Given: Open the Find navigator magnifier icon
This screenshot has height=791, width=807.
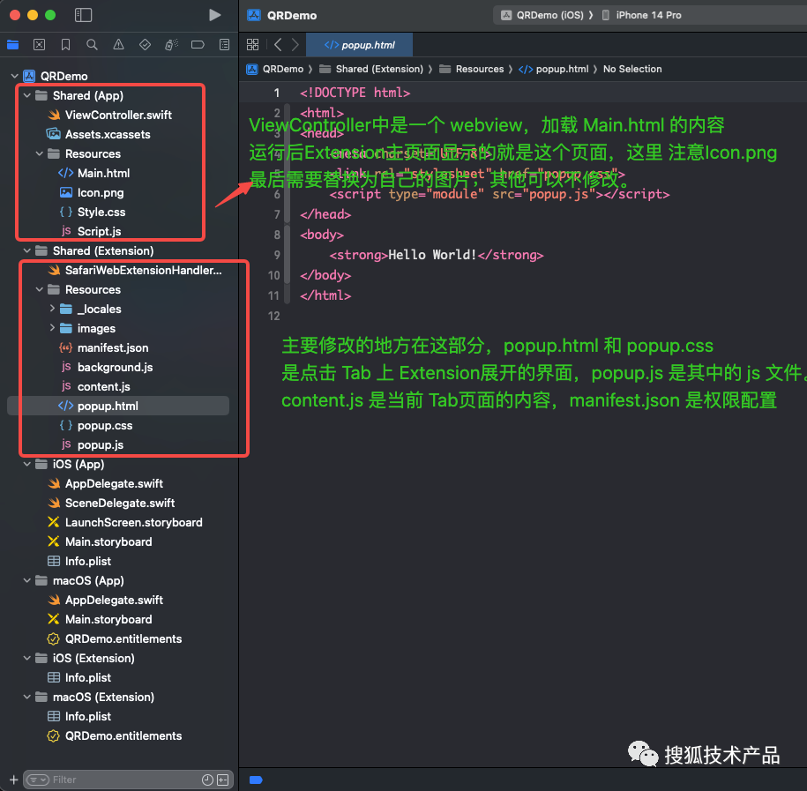Looking at the screenshot, I should coord(92,45).
